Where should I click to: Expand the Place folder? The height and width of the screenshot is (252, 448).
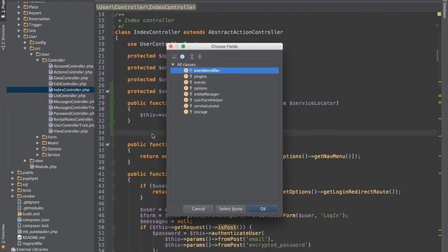[x=19, y=7]
